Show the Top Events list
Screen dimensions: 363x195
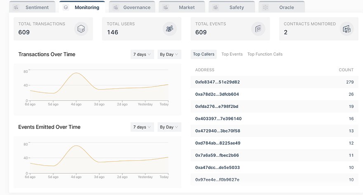pos(232,54)
